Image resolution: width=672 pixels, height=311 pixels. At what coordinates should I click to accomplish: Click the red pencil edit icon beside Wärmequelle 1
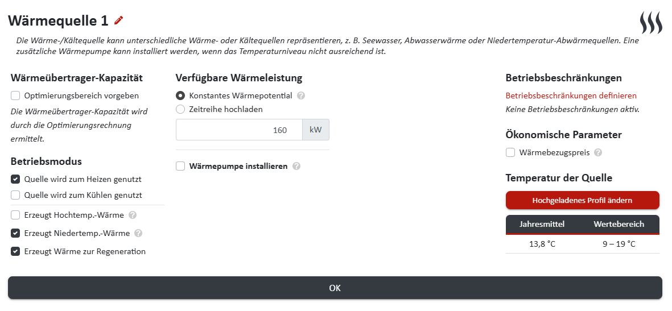point(119,20)
